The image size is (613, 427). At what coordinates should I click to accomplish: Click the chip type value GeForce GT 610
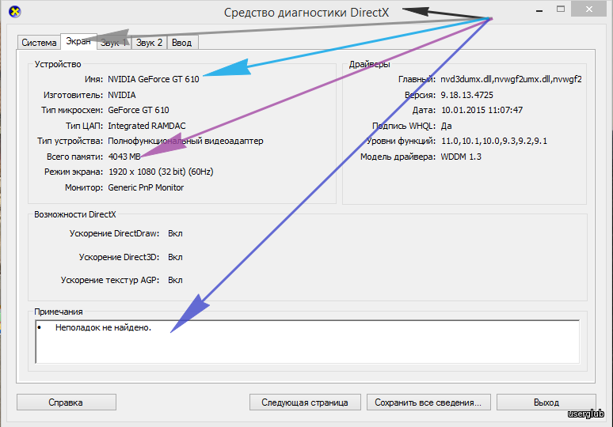[139, 110]
